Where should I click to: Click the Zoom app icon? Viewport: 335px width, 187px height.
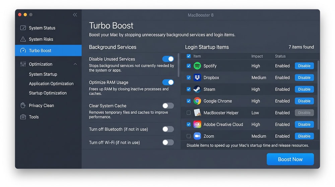point(197,136)
